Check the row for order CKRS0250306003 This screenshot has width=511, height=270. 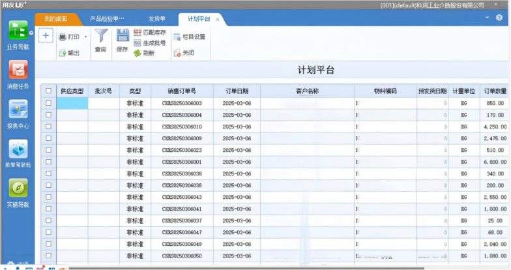pyautogui.click(x=48, y=103)
